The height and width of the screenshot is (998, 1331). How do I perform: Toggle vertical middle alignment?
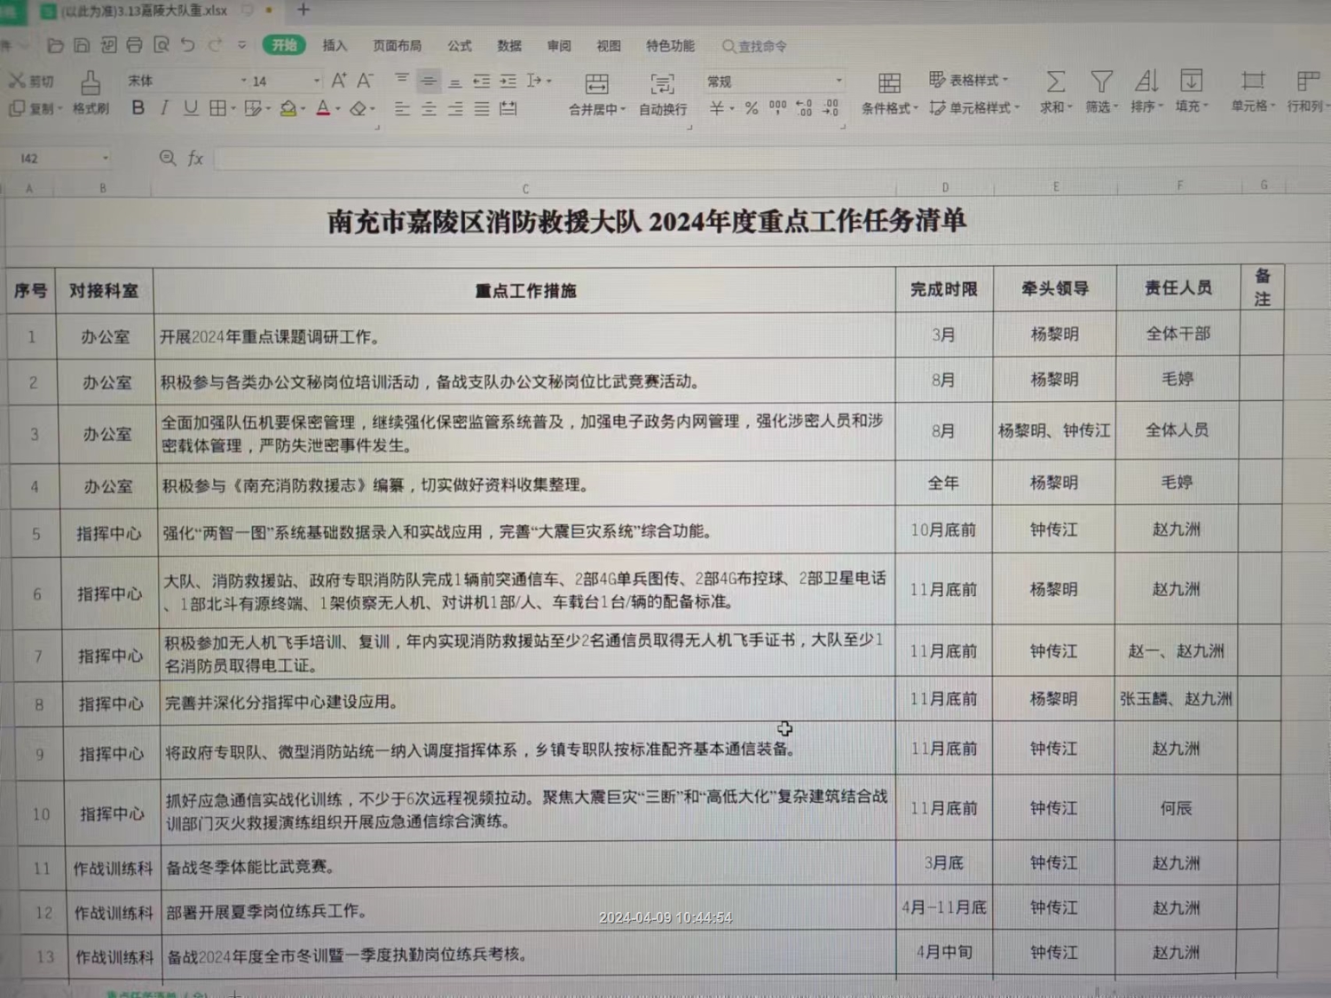point(429,81)
